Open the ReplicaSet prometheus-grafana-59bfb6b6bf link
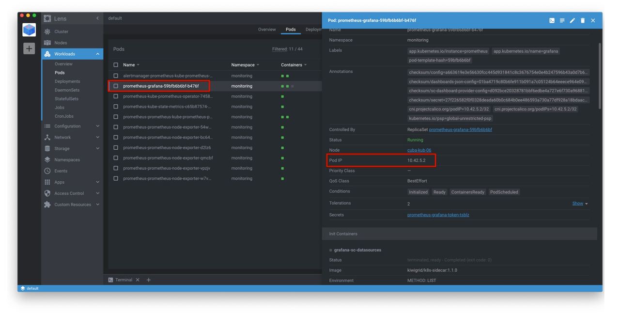Viewport: 620px width, 315px height. click(x=460, y=129)
